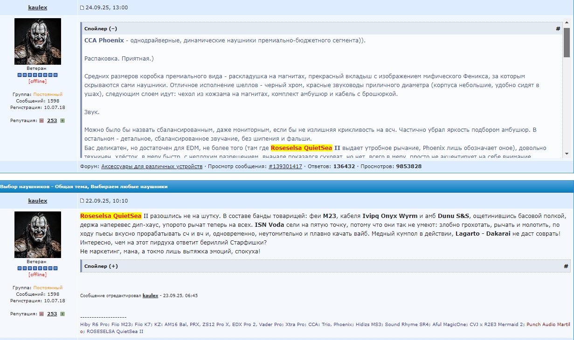Click Ответов: 136432 counter
This screenshot has height=340, width=574.
pyautogui.click(x=331, y=166)
